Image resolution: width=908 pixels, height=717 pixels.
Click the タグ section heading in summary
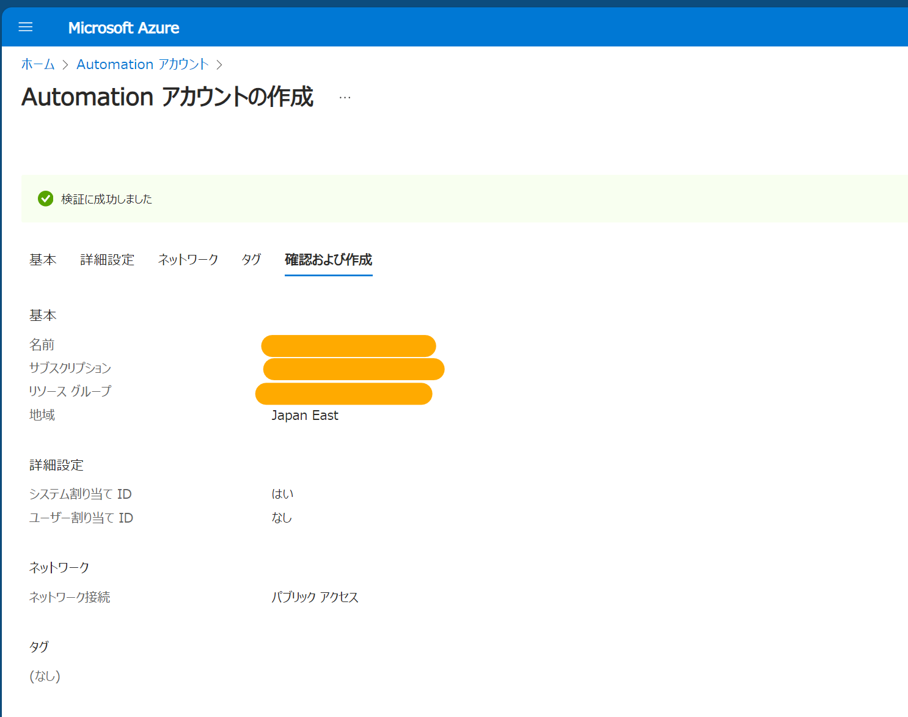pos(39,647)
